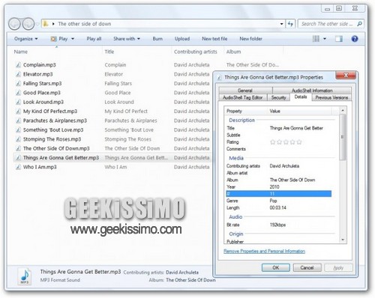Click the large MP3 icon in details pane
This screenshot has width=375, height=298.
25,276
